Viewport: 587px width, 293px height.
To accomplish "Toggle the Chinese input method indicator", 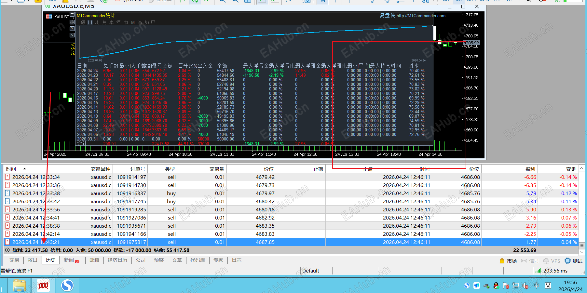I will coord(537,286).
